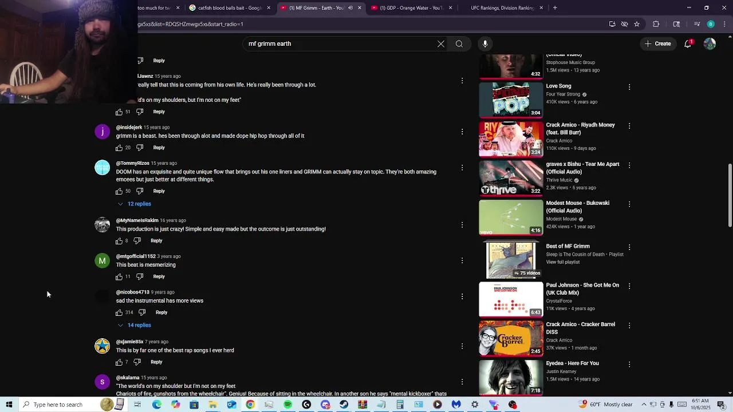Screen dimensions: 733x412
Task: Bookmark this page with the star icon
Action: [x=637, y=24]
